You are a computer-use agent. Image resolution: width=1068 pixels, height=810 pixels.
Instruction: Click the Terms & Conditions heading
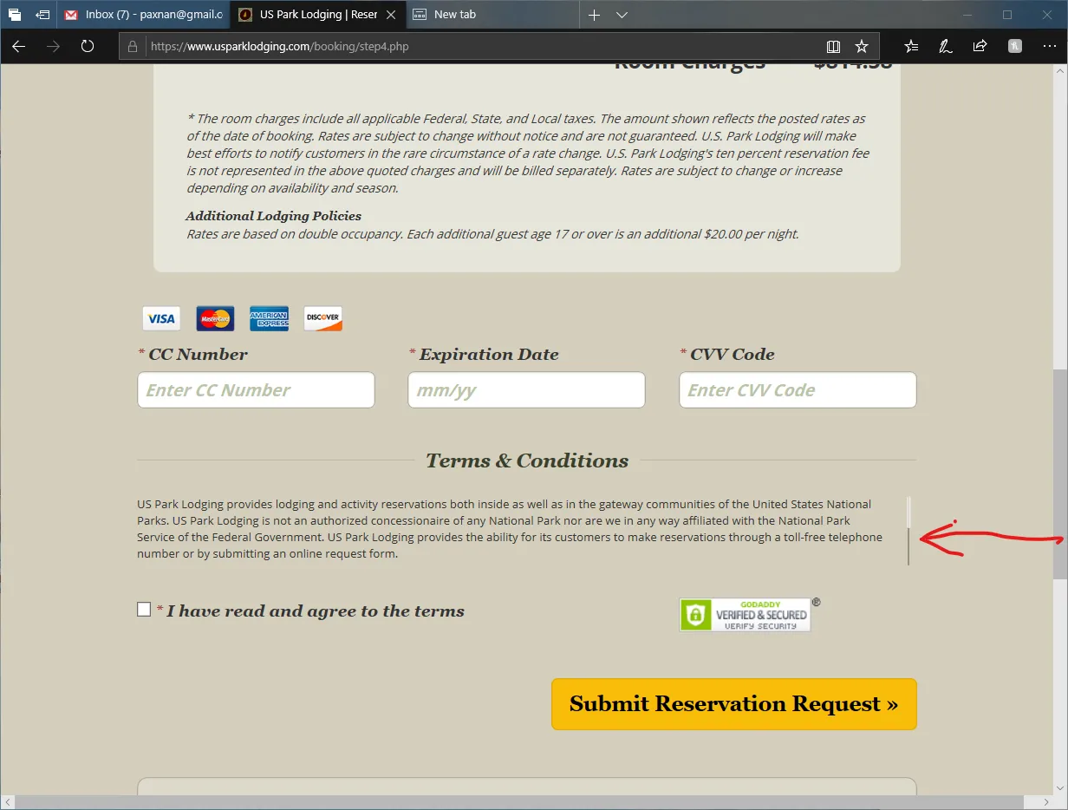click(527, 461)
